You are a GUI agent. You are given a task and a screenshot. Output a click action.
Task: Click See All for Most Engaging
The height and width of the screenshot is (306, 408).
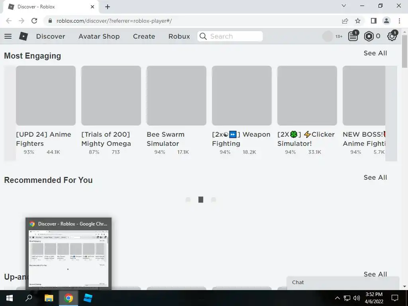point(375,53)
